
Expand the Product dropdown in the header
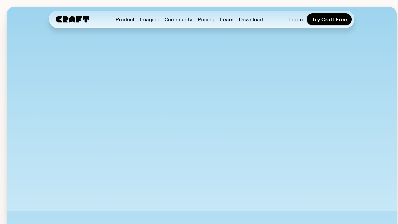coord(125,20)
